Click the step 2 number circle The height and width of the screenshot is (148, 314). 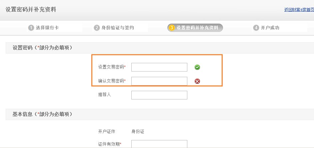point(97,28)
